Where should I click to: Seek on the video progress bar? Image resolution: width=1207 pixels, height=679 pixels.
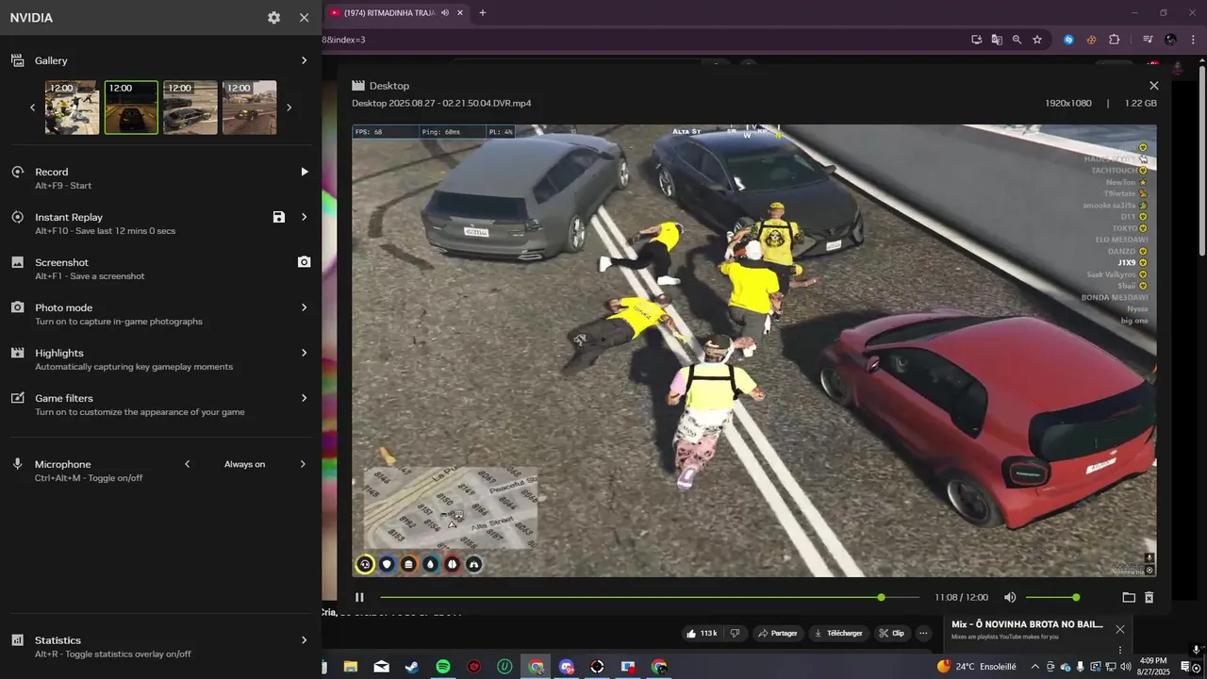tap(650, 597)
